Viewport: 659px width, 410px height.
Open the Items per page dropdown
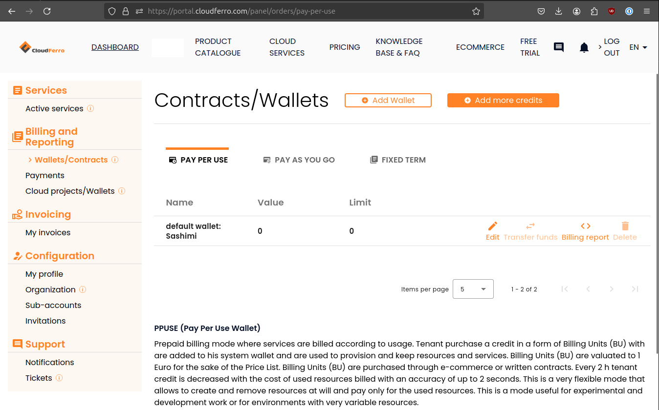pos(473,289)
